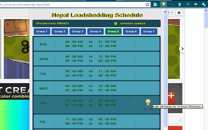Viewport: 208px width, 130px height.
Task: Click the 'Nepal Loadshedding Schedule' title
Action: (x=97, y=15)
